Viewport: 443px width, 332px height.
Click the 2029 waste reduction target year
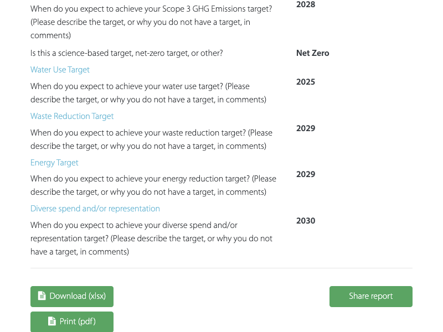tap(306, 128)
